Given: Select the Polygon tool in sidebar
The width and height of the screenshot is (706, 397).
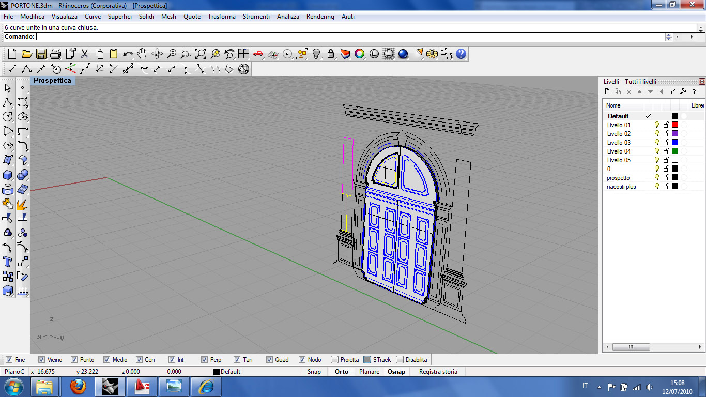Looking at the screenshot, I should click(x=8, y=146).
